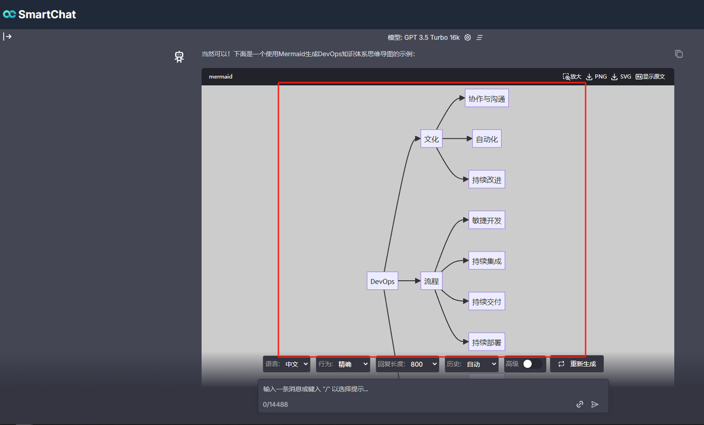The height and width of the screenshot is (425, 704).
Task: Select the 持续交付 node
Action: [x=487, y=301]
